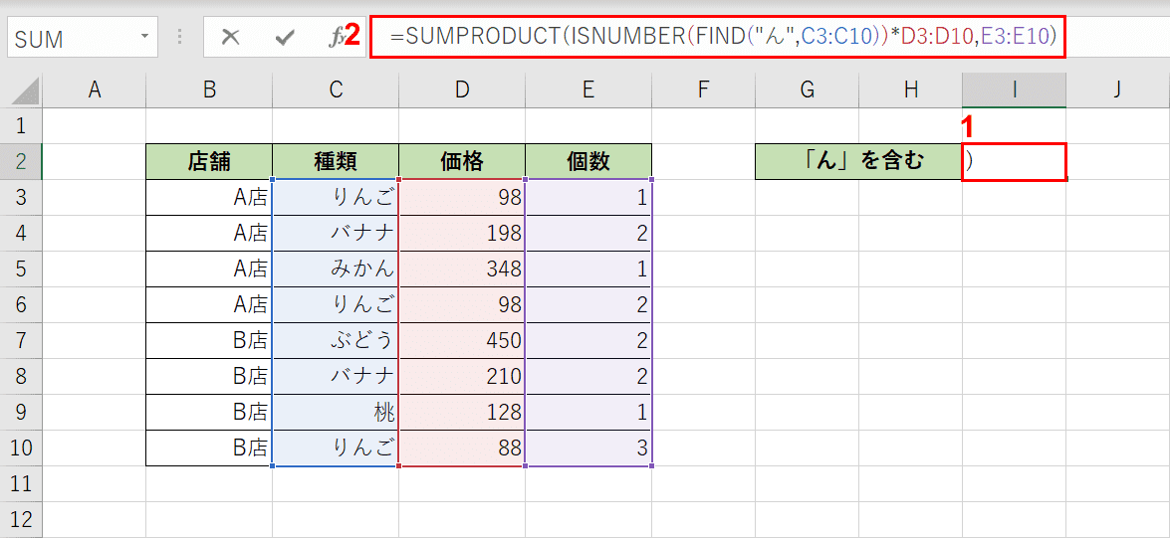The height and width of the screenshot is (538, 1170).
Task: Select the B店 cell in row 9
Action: [x=209, y=412]
